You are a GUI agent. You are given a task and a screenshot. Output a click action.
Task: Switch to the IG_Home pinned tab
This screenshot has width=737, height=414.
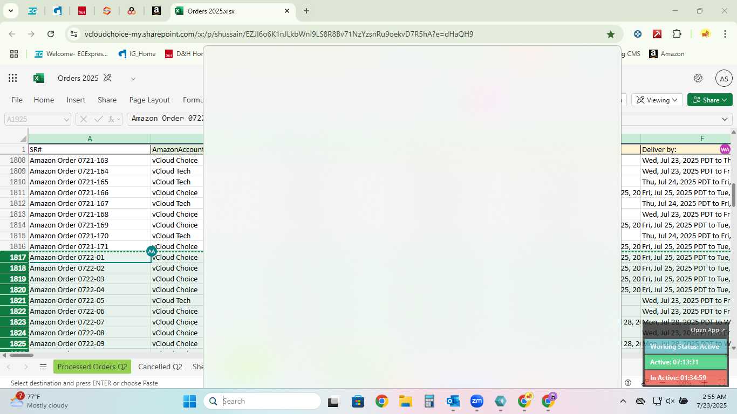57,11
